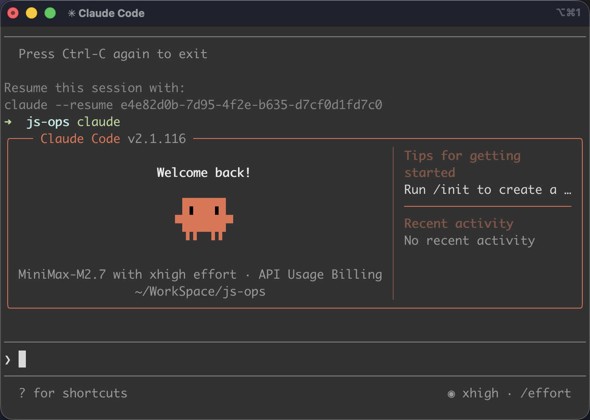590x420 pixels.
Task: Click the ~/WorkSpace/js-ops path text
Action: point(200,291)
